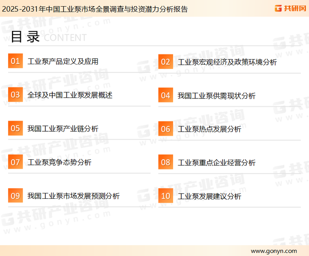This screenshot has width=309, height=256.
Task: Click the orange 05 number badge
Action: 15,128
